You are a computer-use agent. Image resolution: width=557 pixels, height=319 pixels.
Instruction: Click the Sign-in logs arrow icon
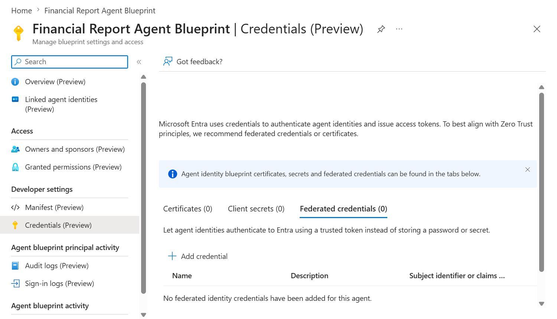(15, 283)
